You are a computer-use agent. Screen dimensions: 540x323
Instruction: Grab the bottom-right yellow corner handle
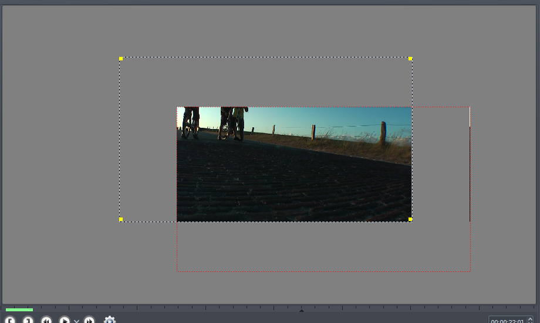point(410,219)
